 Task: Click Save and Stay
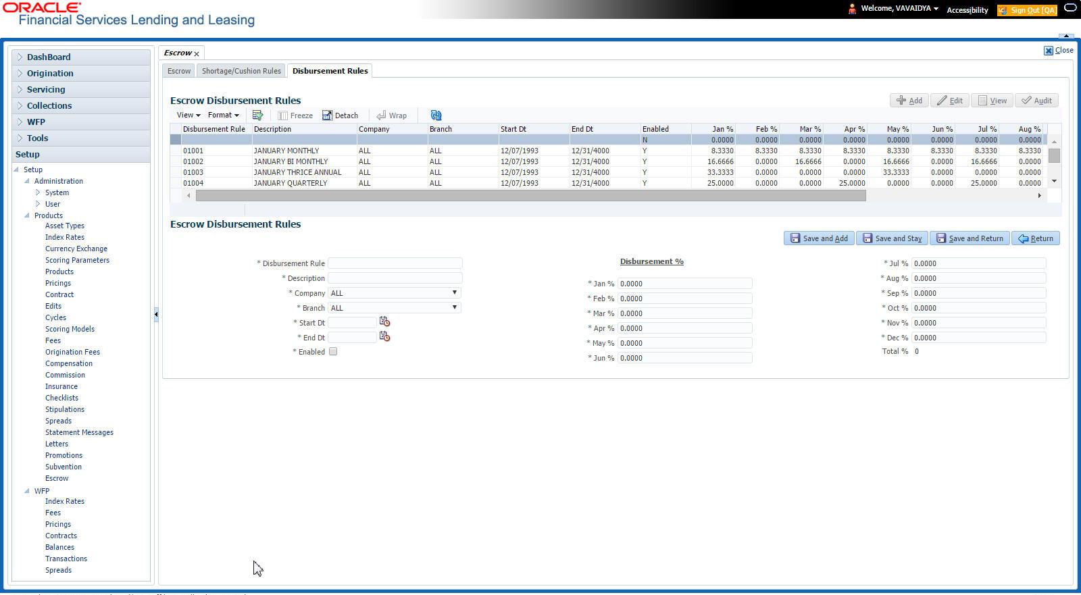[892, 238]
